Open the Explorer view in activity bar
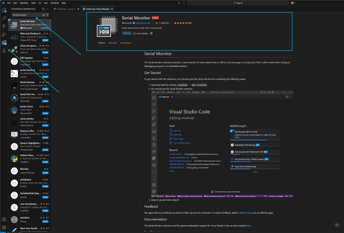Image resolution: width=344 pixels, height=233 pixels. 4,10
